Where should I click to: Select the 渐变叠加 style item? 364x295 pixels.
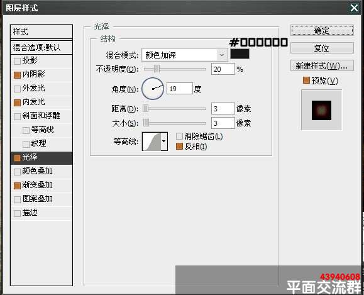pyautogui.click(x=41, y=185)
